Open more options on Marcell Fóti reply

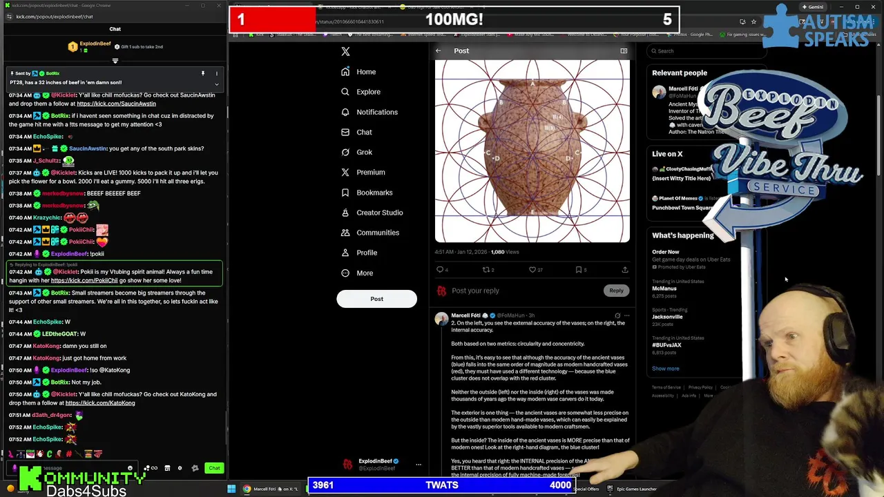626,315
